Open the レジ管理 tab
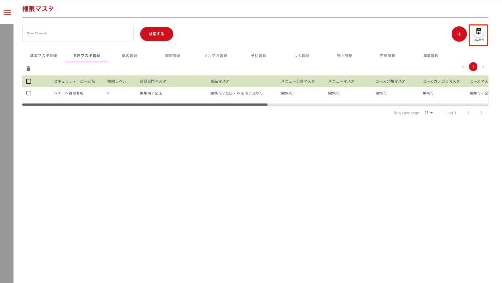This screenshot has width=502, height=283. point(301,56)
